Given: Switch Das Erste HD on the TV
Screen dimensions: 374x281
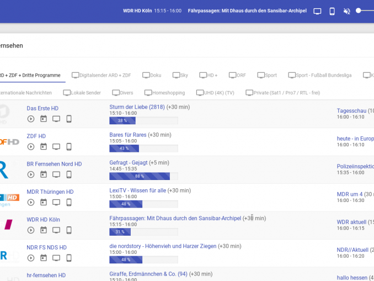Looking at the screenshot, I should [x=56, y=119].
